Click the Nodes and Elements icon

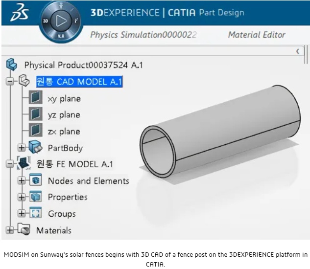(x=36, y=179)
